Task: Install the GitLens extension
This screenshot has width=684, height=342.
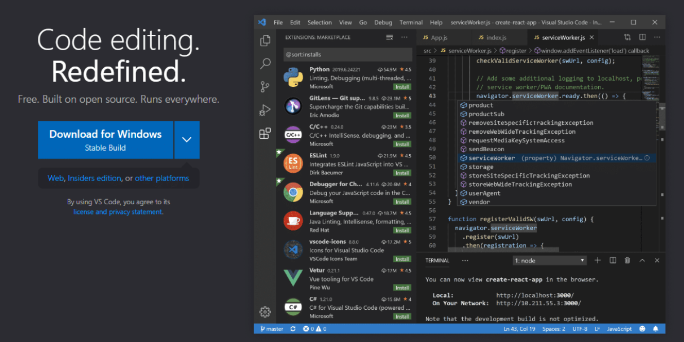Action: 402,116
